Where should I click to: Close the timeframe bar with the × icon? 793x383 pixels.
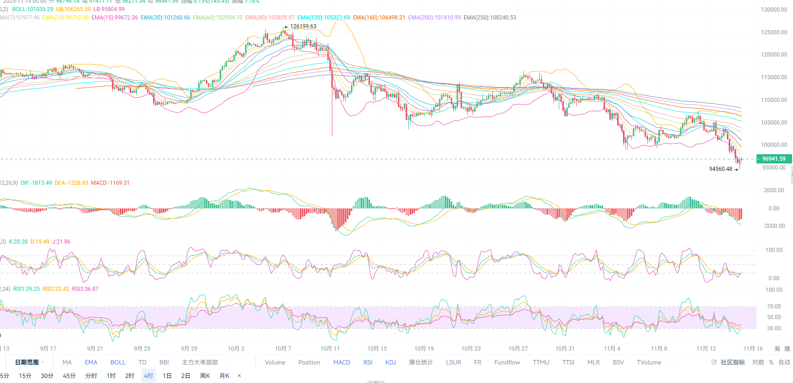(239, 376)
